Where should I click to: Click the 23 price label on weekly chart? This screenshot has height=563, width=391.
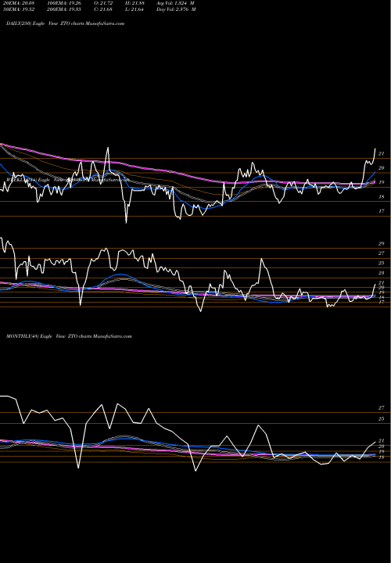point(382,273)
